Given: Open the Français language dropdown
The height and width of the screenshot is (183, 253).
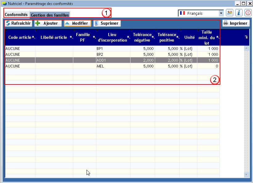Looking at the screenshot, I should [201, 13].
